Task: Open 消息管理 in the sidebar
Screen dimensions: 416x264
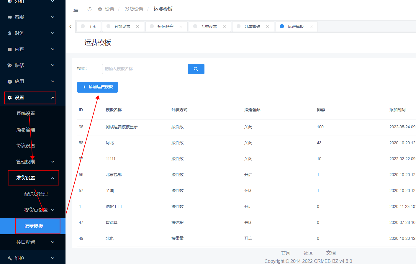Action: click(x=26, y=130)
